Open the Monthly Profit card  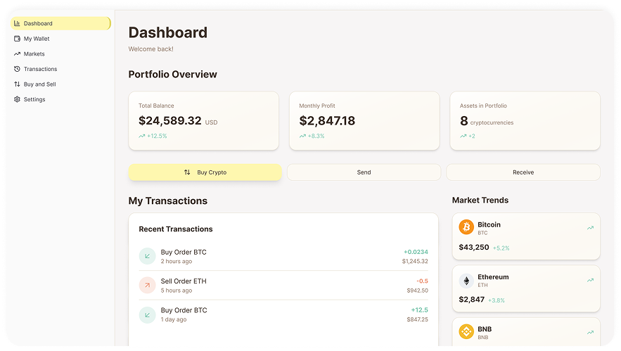[x=364, y=120]
